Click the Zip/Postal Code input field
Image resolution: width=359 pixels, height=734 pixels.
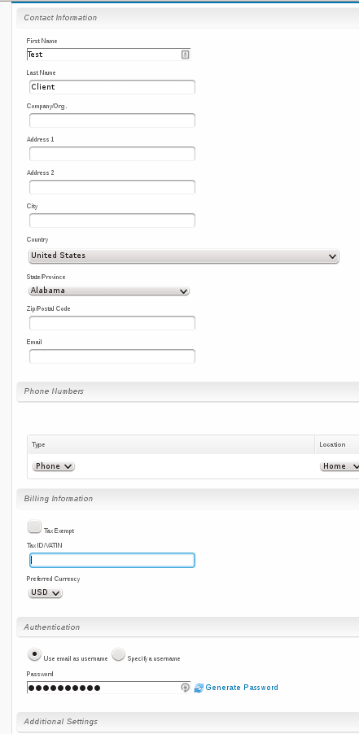click(x=112, y=323)
